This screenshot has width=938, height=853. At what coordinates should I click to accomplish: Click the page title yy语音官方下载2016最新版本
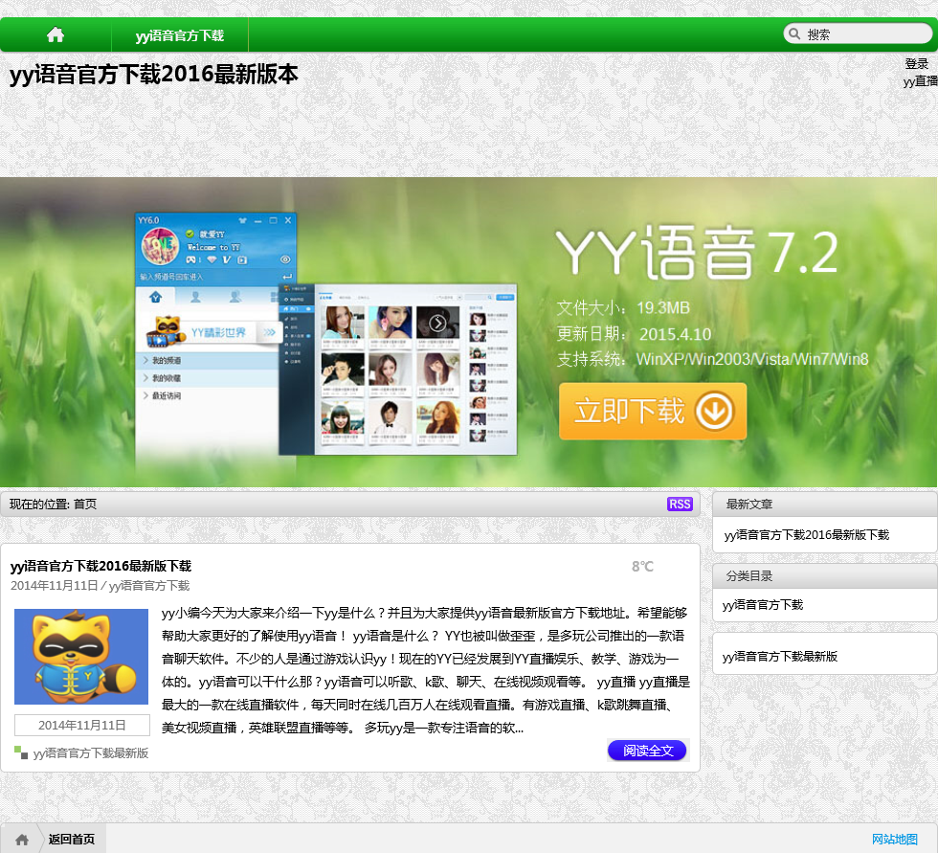154,74
